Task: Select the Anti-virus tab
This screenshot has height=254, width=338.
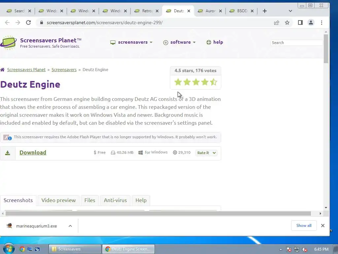Action: [115, 200]
